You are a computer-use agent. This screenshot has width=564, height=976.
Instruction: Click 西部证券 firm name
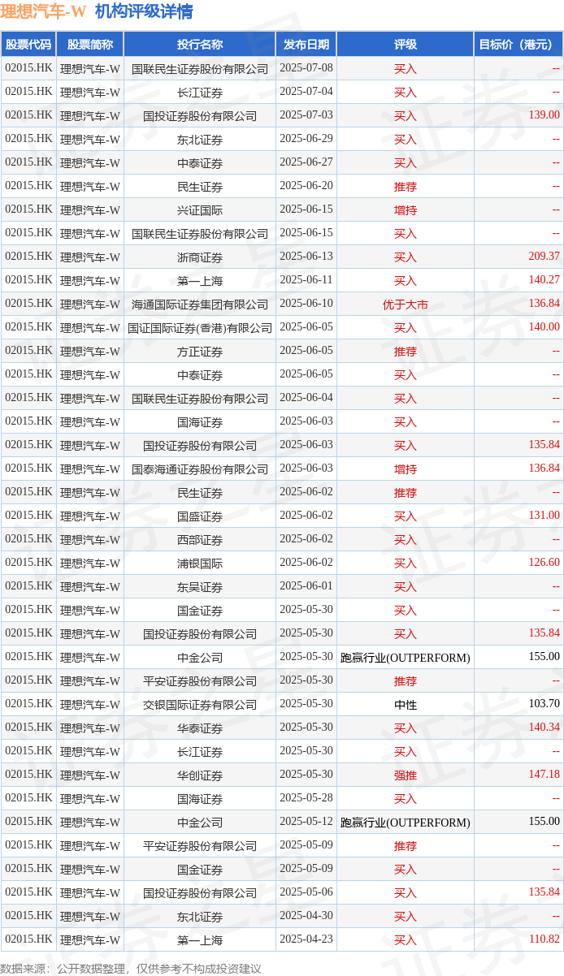point(200,540)
